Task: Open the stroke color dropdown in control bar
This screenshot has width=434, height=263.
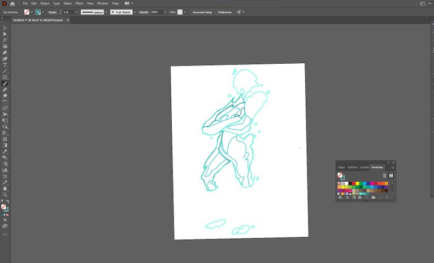Action: 43,12
